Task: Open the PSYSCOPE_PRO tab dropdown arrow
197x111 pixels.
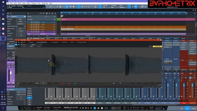Action: (x=48, y=42)
